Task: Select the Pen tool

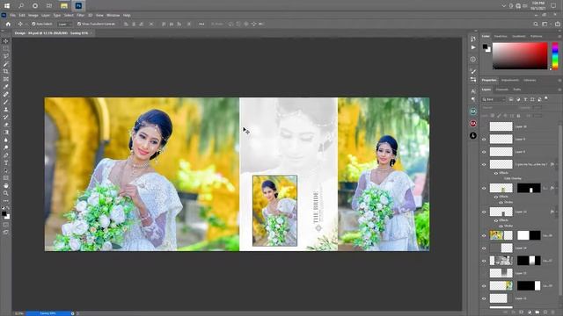Action: tap(6, 155)
